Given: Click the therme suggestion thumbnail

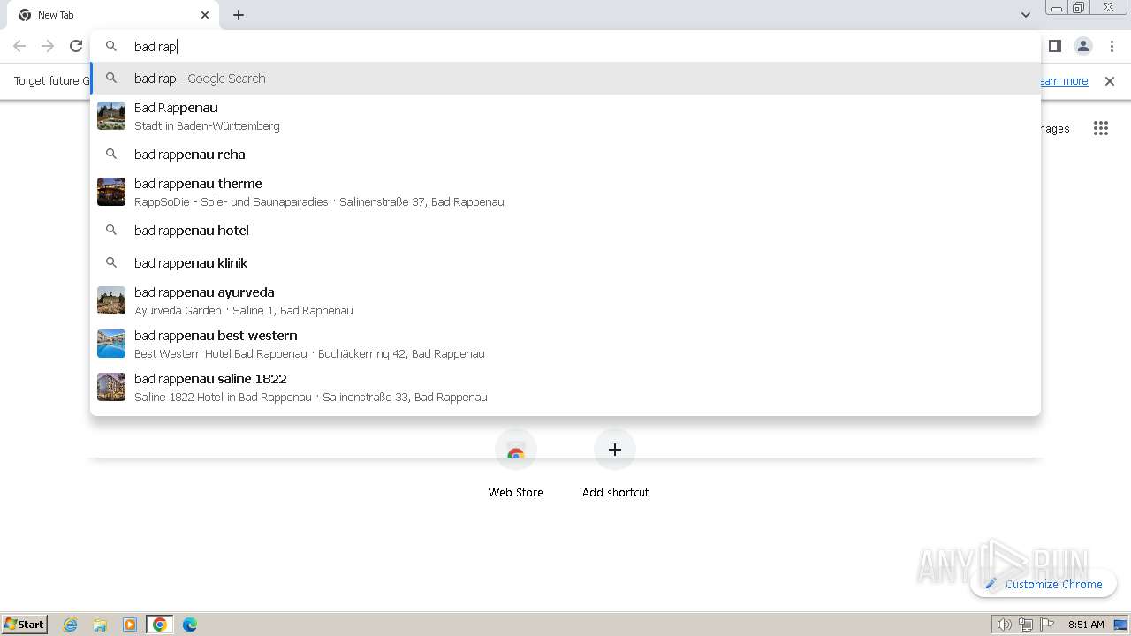Looking at the screenshot, I should pyautogui.click(x=111, y=192).
